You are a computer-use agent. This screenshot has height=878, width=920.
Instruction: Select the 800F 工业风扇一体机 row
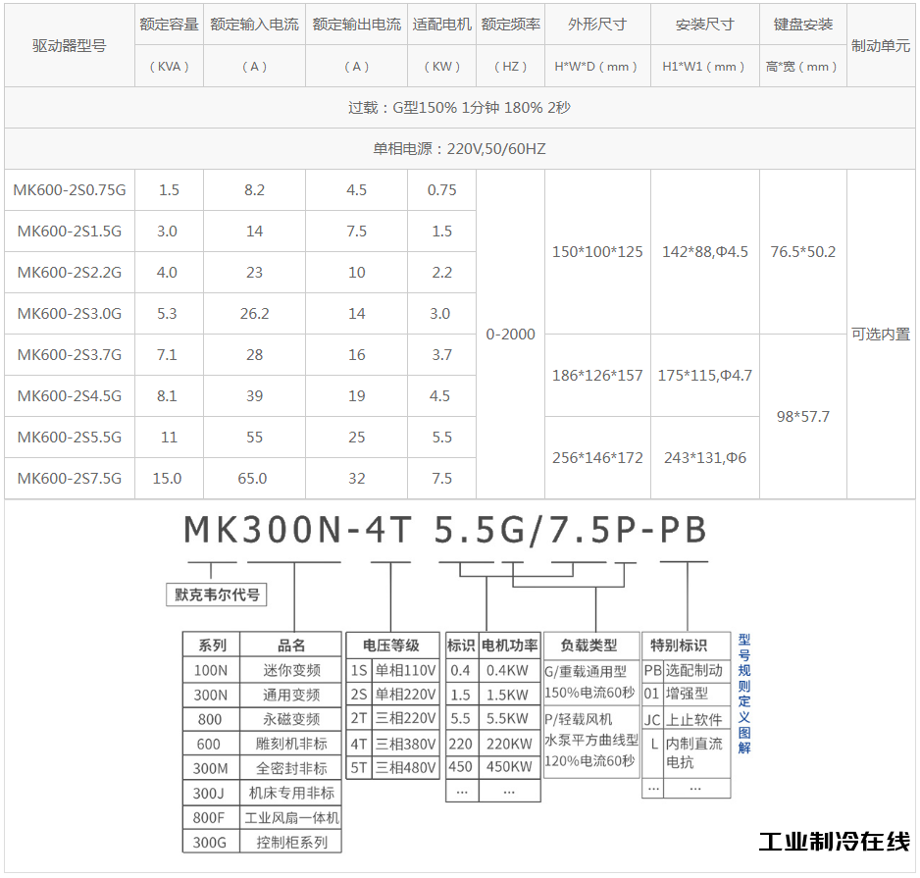tap(262, 817)
